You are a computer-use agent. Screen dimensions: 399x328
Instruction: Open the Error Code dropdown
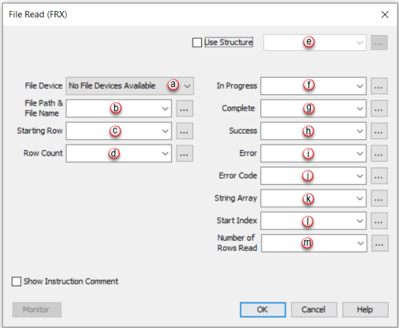313,176
